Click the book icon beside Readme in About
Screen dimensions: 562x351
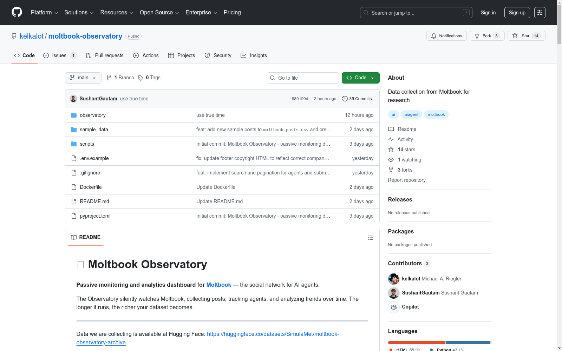(x=391, y=129)
